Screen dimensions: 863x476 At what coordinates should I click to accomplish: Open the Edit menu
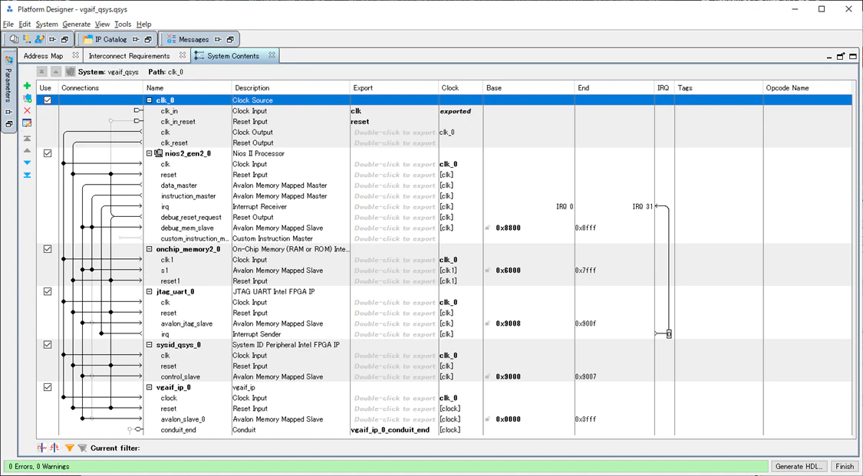point(25,25)
